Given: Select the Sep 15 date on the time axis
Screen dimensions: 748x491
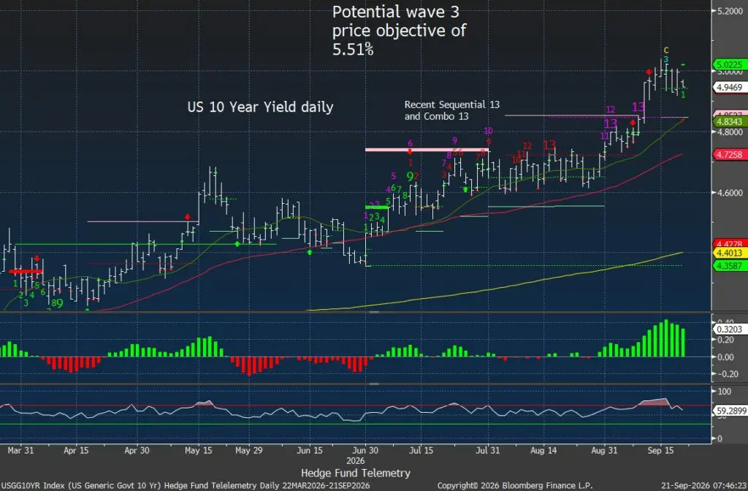Looking at the screenshot, I should (660, 450).
